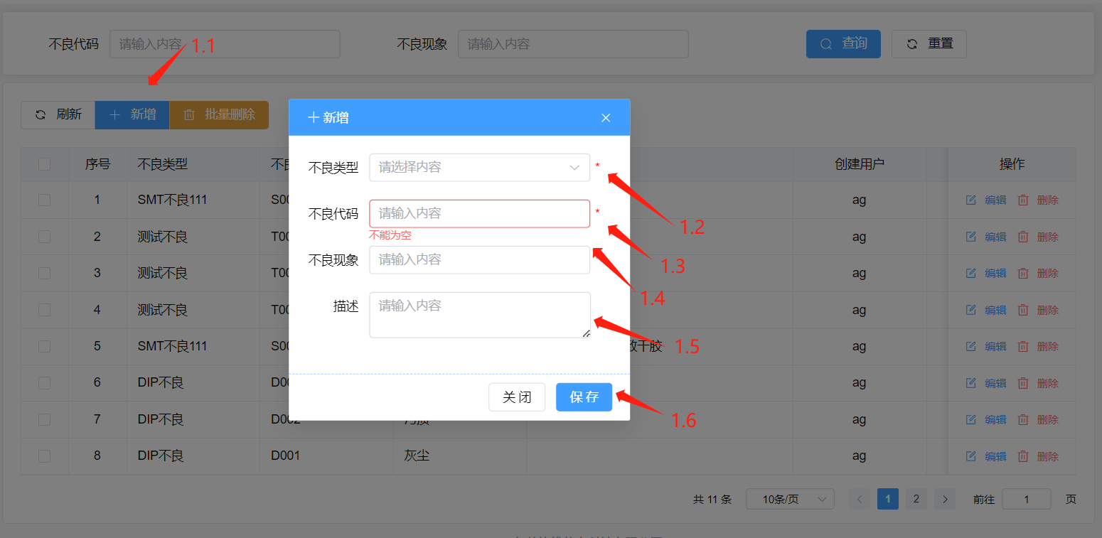Expand the 10条/页 page size dropdown
Viewport: 1102px width, 538px height.
coord(790,500)
